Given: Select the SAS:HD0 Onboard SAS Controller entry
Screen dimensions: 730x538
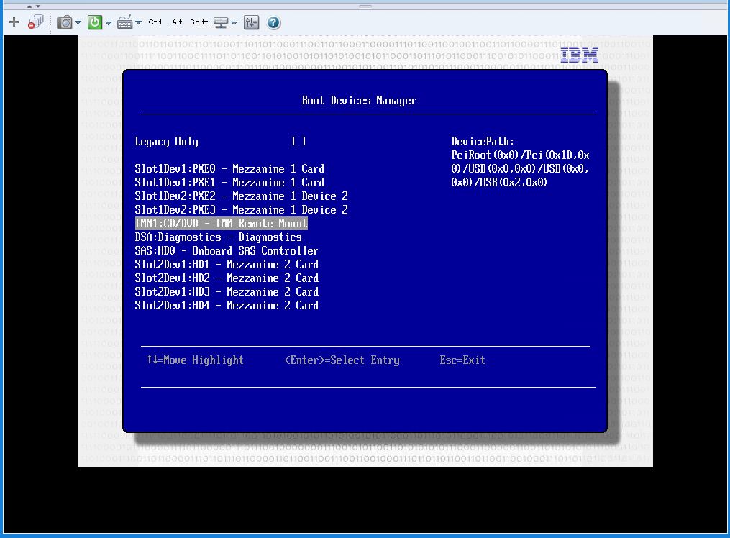Looking at the screenshot, I should (226, 250).
